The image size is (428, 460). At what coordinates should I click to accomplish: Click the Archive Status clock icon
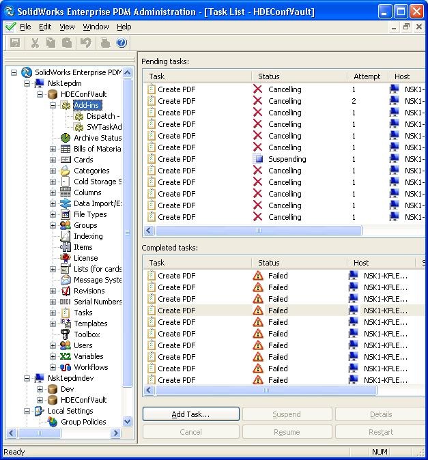(x=66, y=138)
